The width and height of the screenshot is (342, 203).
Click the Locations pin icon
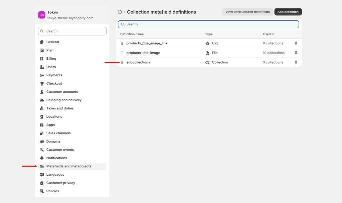click(x=42, y=117)
